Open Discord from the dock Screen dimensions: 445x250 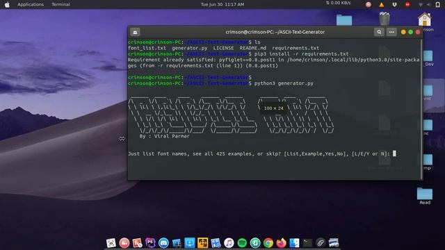tap(163, 243)
